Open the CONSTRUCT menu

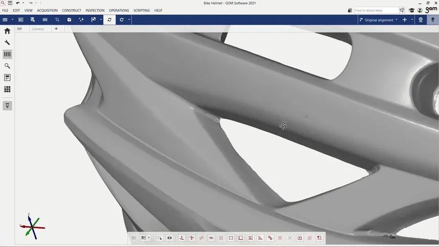71,10
